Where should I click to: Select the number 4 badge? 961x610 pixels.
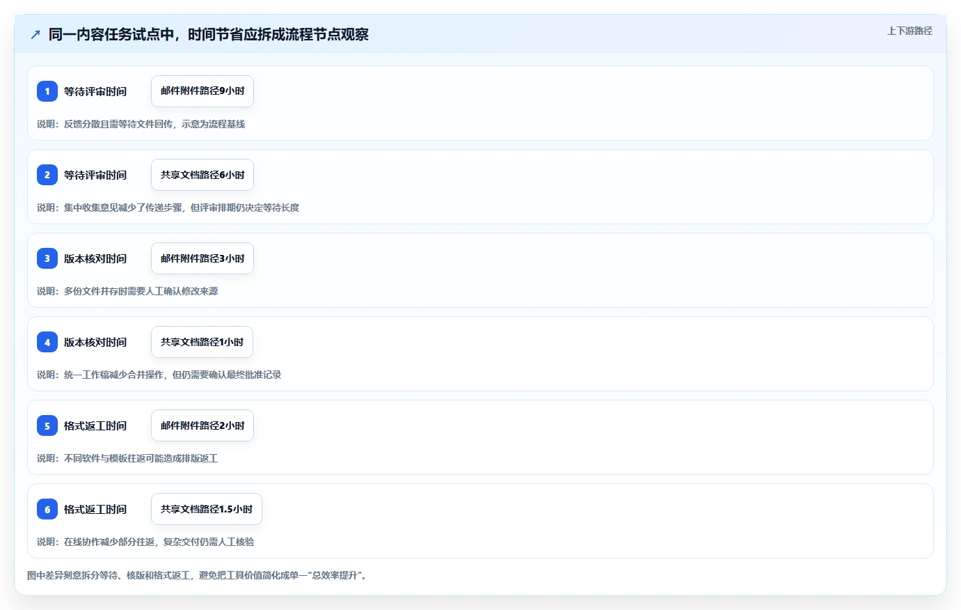[x=47, y=342]
